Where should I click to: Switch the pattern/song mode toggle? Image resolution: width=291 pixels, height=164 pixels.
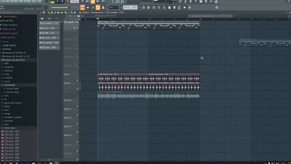pyautogui.click(x=52, y=2)
